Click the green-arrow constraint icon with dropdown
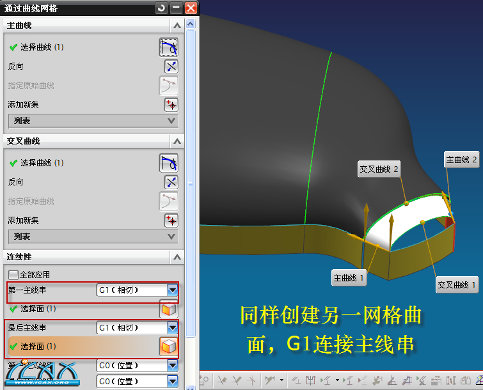Image resolution: width=483 pixels, height=390 pixels. [325, 380]
